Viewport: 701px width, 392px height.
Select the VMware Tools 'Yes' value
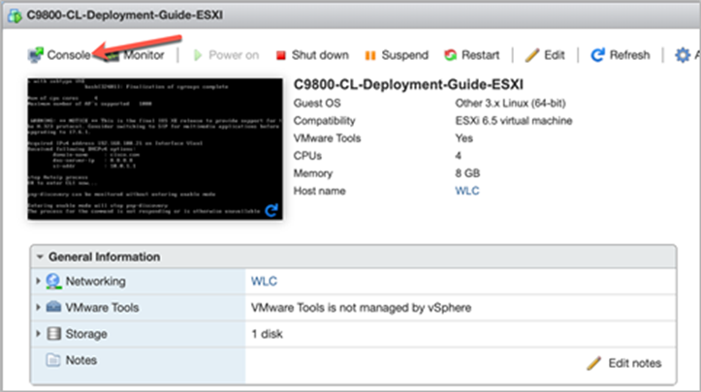coord(463,138)
